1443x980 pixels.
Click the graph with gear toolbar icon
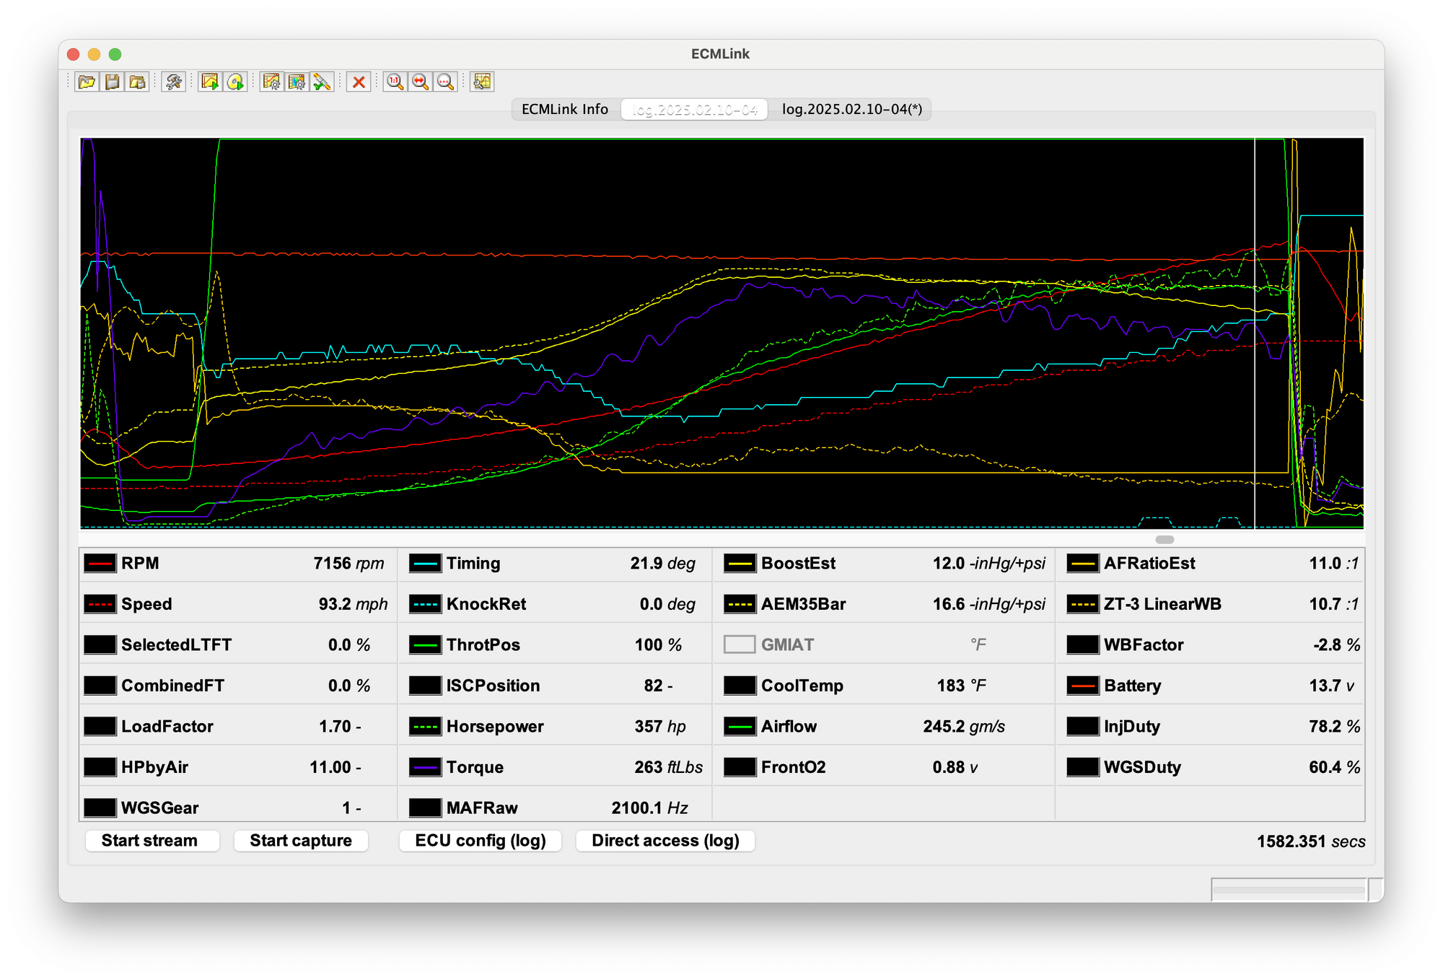pos(271,82)
